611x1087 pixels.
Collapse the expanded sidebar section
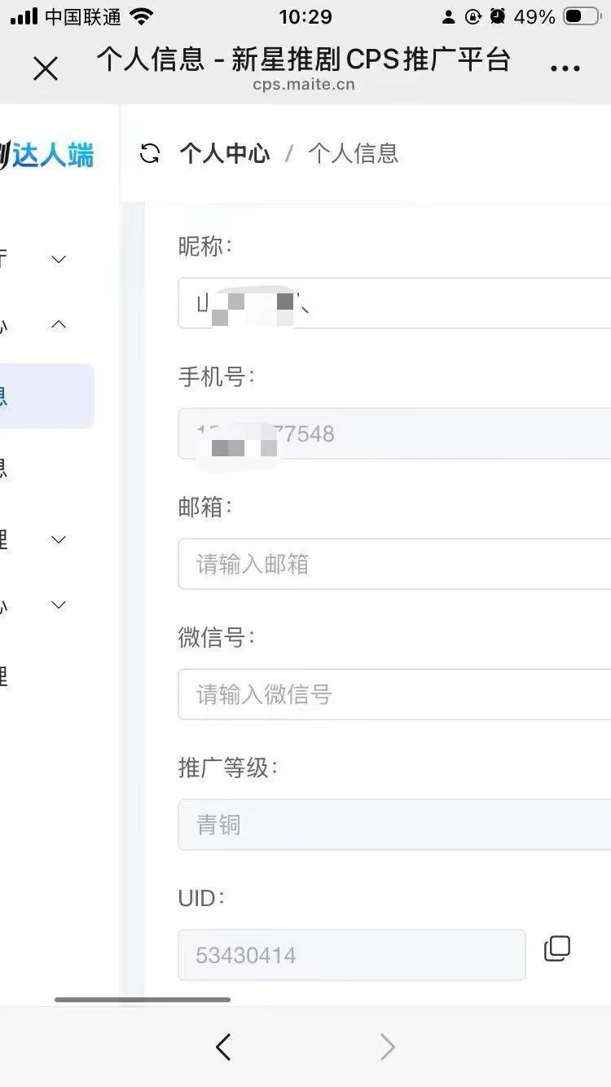(x=58, y=323)
